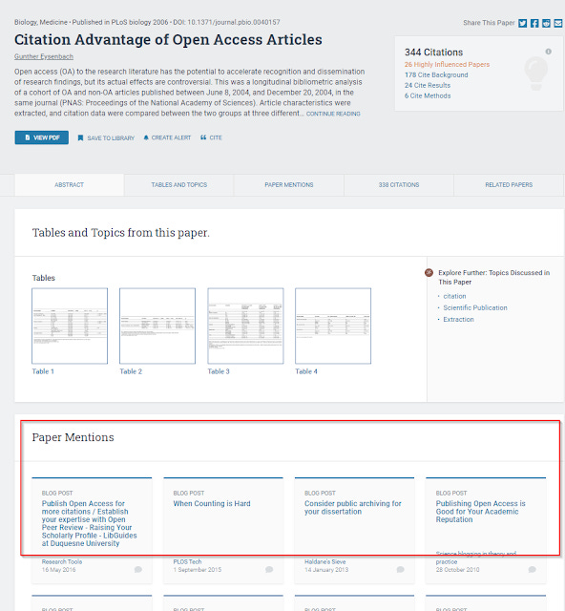
Task: Click the Explore Further topics icon
Action: [429, 273]
